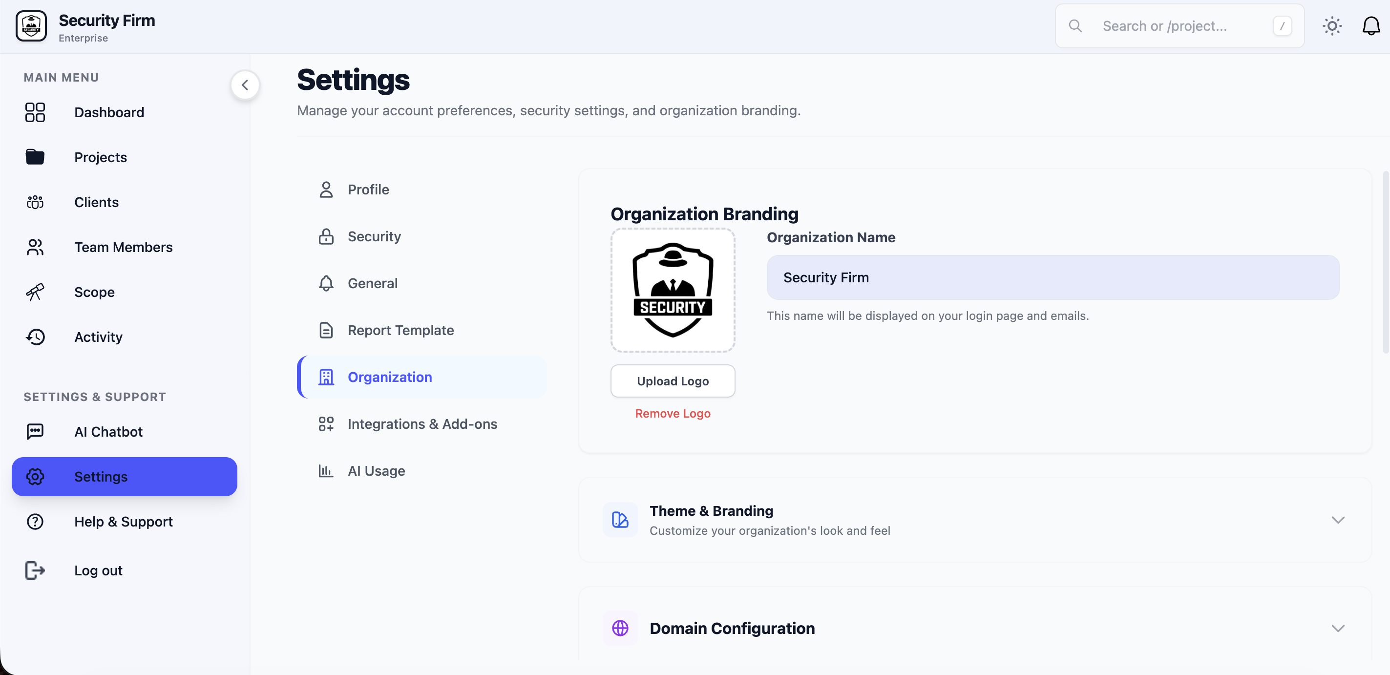The height and width of the screenshot is (675, 1390).
Task: Switch to the General settings tab
Action: click(x=422, y=283)
